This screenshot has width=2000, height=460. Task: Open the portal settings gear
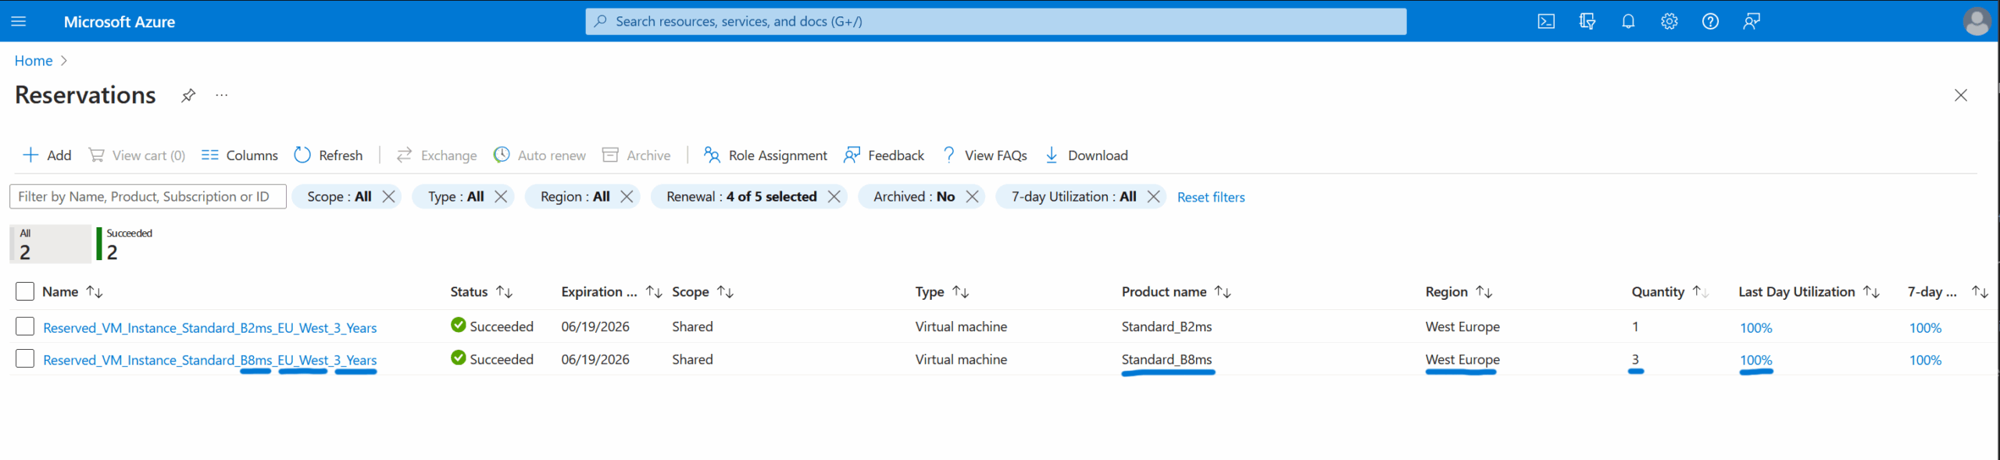(1670, 22)
